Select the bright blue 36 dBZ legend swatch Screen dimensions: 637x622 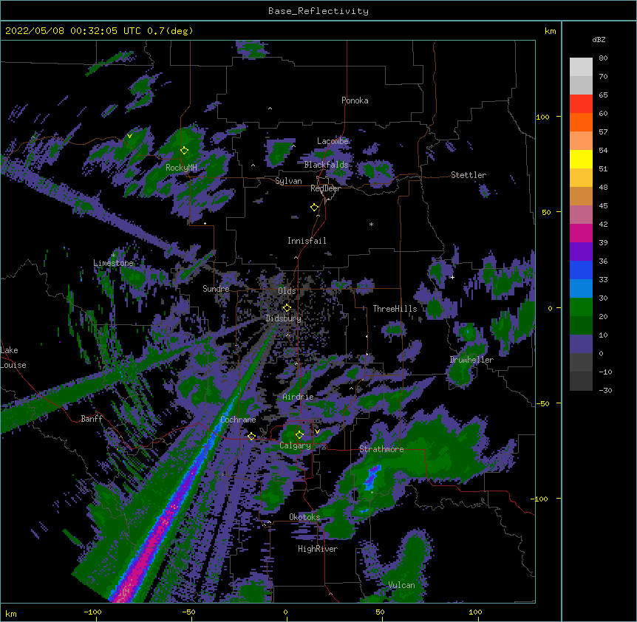coord(581,270)
